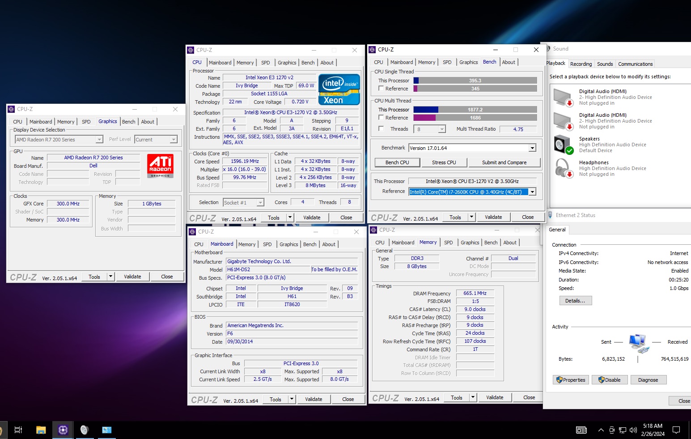This screenshot has height=439, width=691.
Task: Open the Perf Level dropdown in Graphics tab
Action: (174, 139)
